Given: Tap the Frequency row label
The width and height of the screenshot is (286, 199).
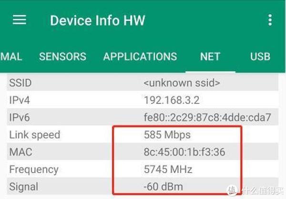Looking at the screenshot, I should 34,169.
